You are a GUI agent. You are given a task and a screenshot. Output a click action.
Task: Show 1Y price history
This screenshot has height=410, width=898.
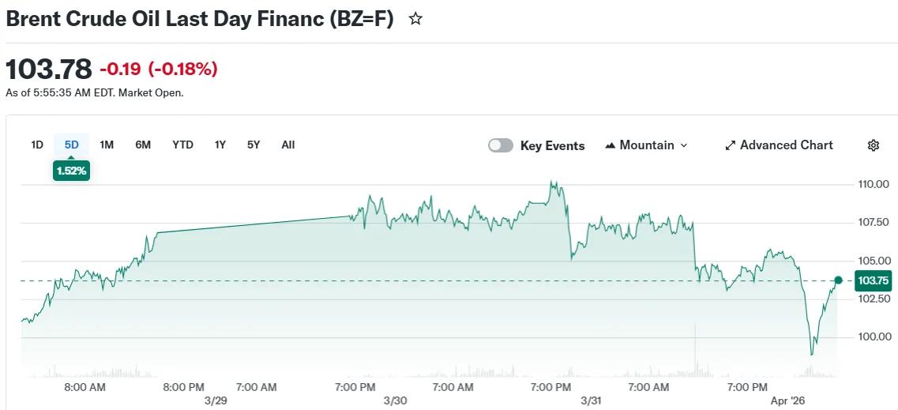coord(220,145)
